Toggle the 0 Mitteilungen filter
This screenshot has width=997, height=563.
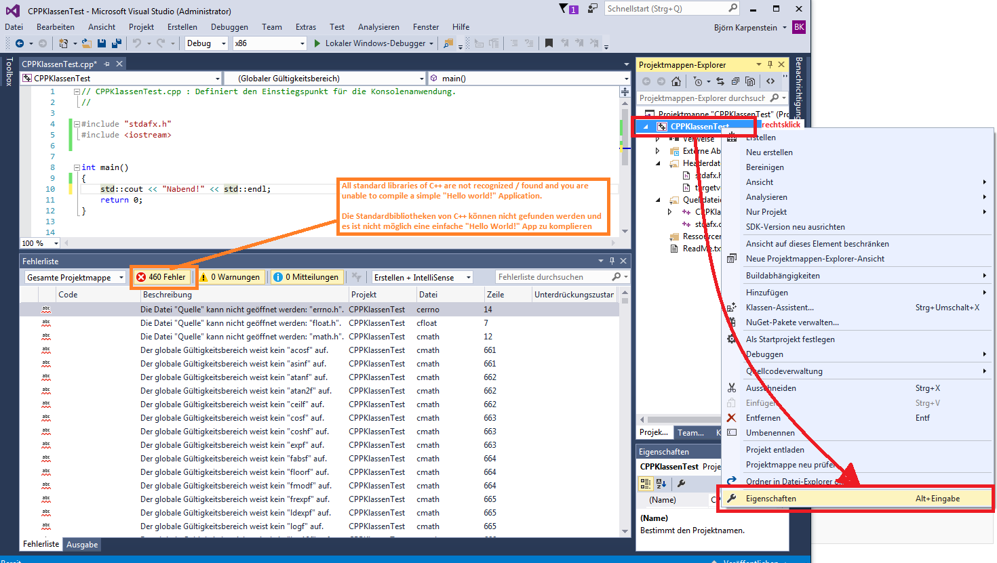pyautogui.click(x=306, y=277)
